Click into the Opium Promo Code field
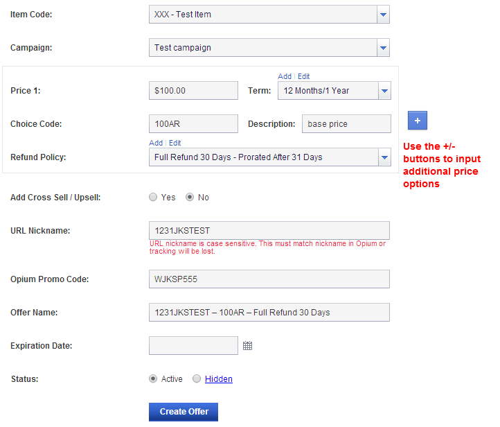Image resolution: width=500 pixels, height=427 pixels. tap(269, 279)
